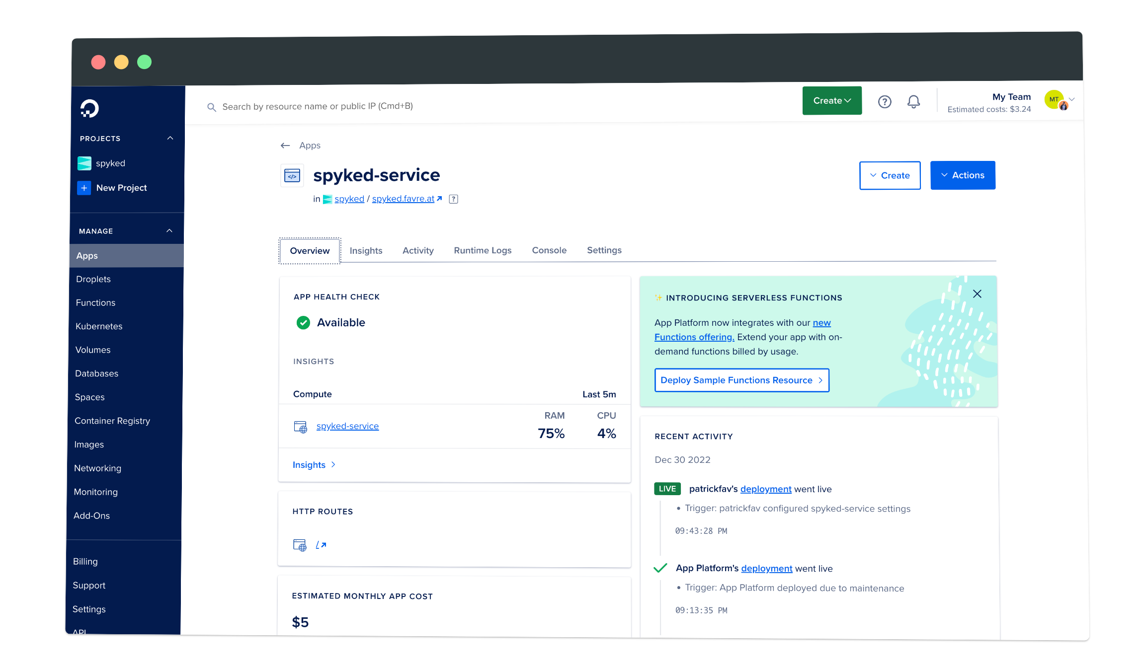Switch to the Console tab
Screen dimensions: 1143x668
point(549,250)
